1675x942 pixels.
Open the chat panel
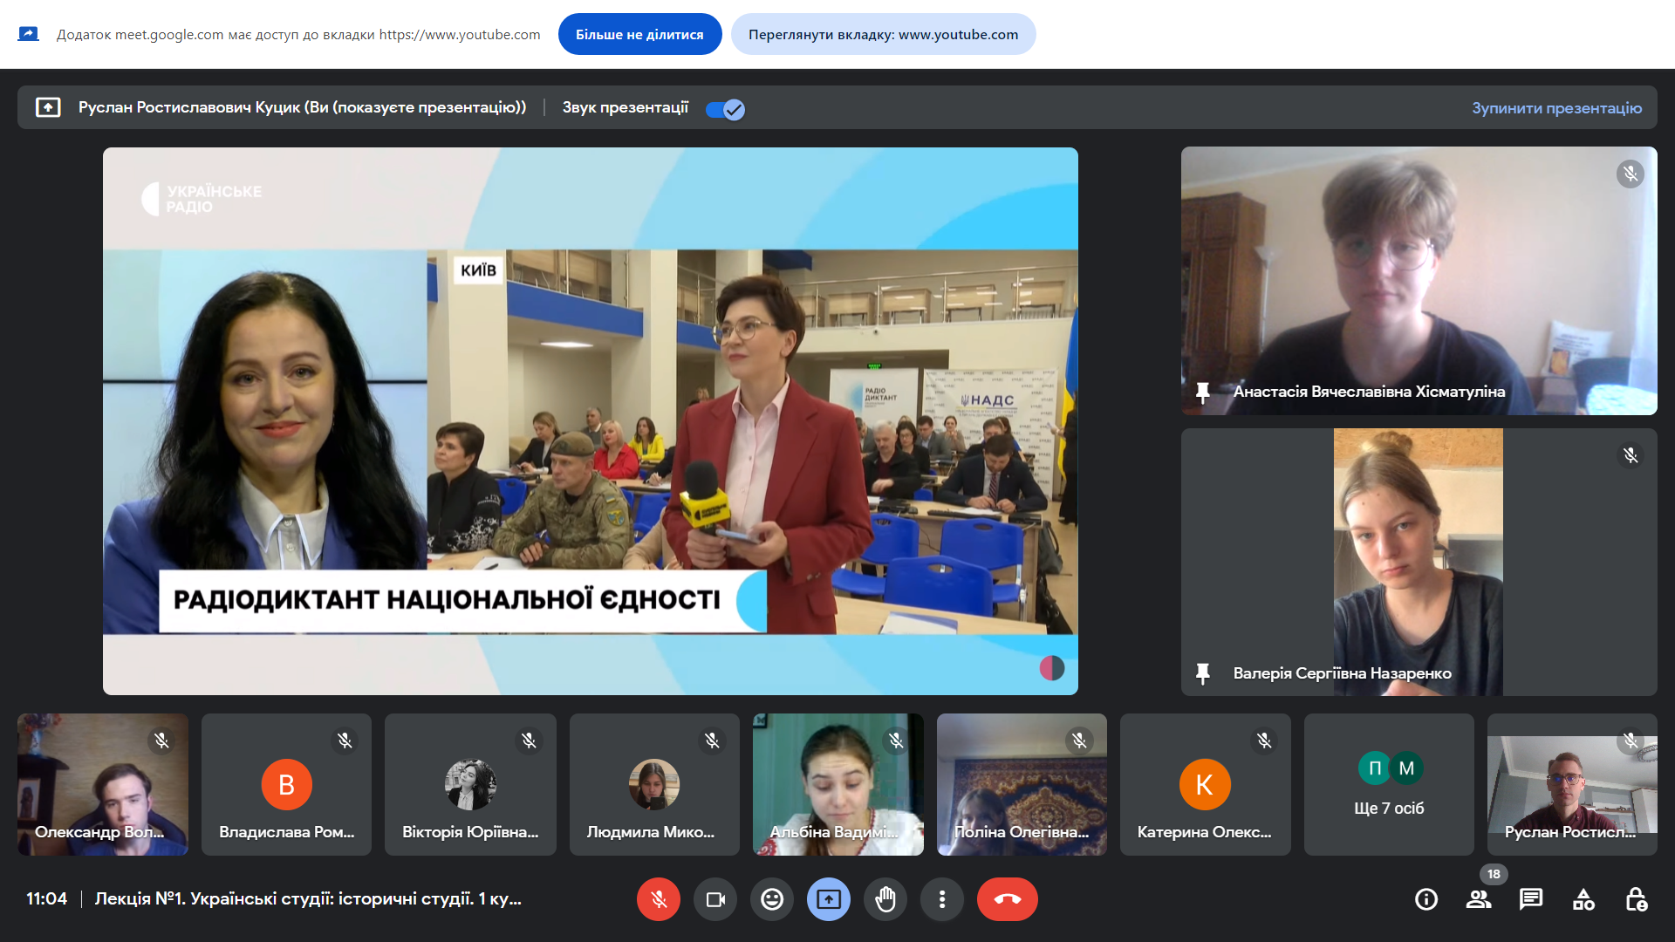coord(1531,899)
